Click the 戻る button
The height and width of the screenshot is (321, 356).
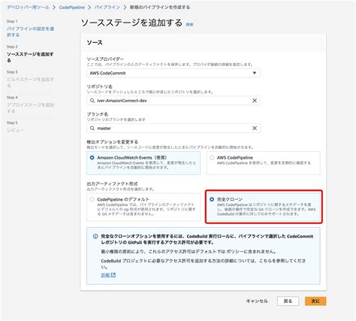288,301
